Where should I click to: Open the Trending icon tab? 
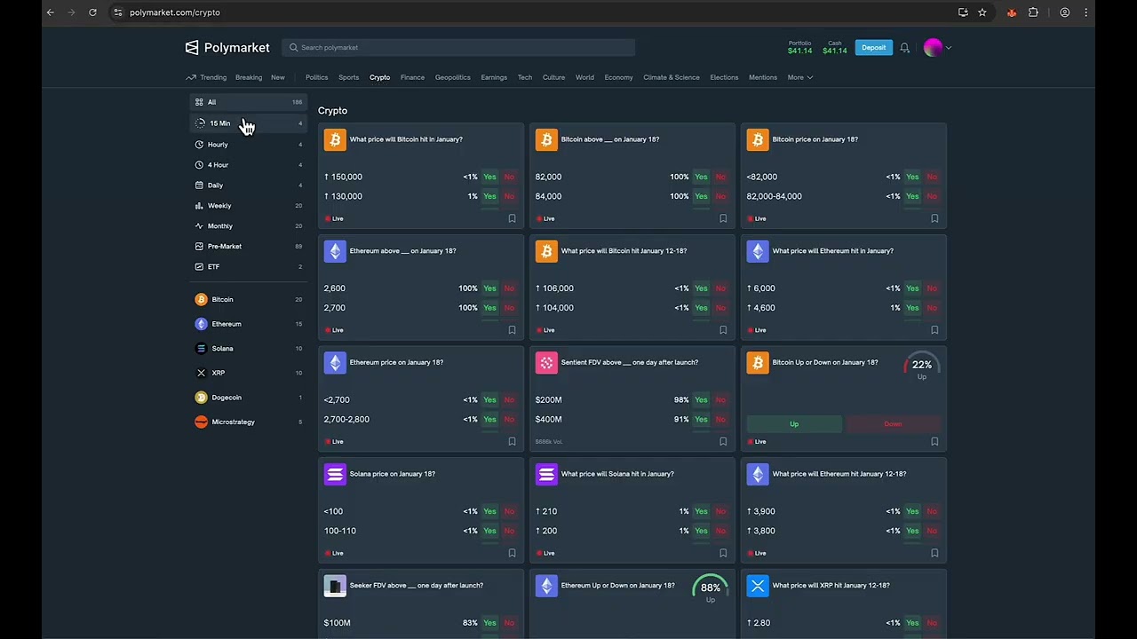[206, 77]
